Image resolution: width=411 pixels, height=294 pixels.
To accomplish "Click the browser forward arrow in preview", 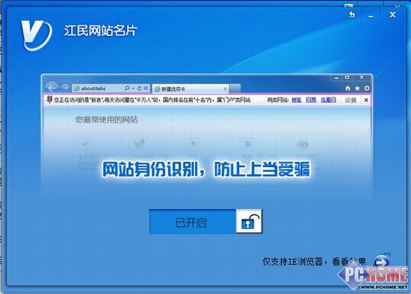I will pos(65,88).
